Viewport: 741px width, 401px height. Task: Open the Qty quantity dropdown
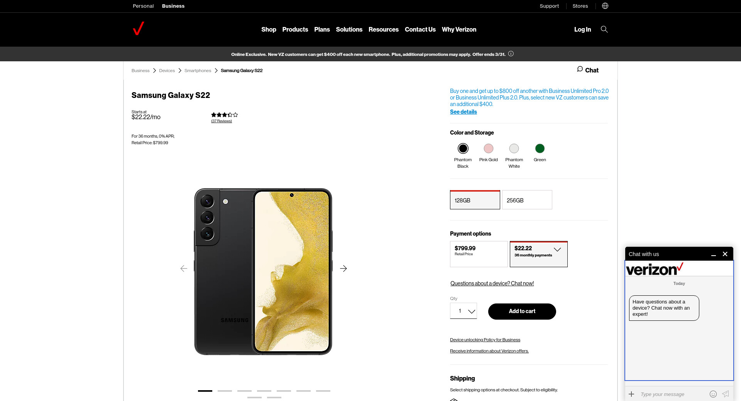[x=464, y=311]
